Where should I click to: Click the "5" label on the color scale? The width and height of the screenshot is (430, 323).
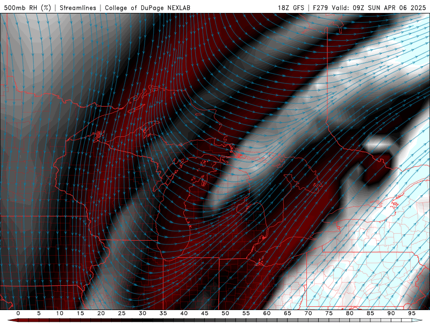39,313
